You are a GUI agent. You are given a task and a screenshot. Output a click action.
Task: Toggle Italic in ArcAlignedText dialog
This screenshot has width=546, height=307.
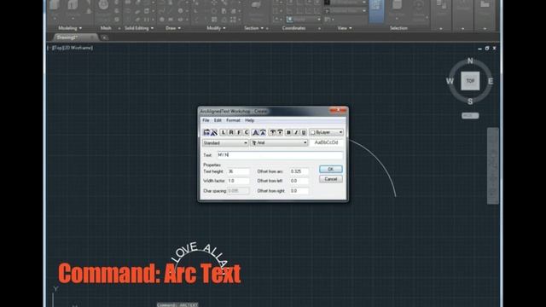[x=296, y=132]
